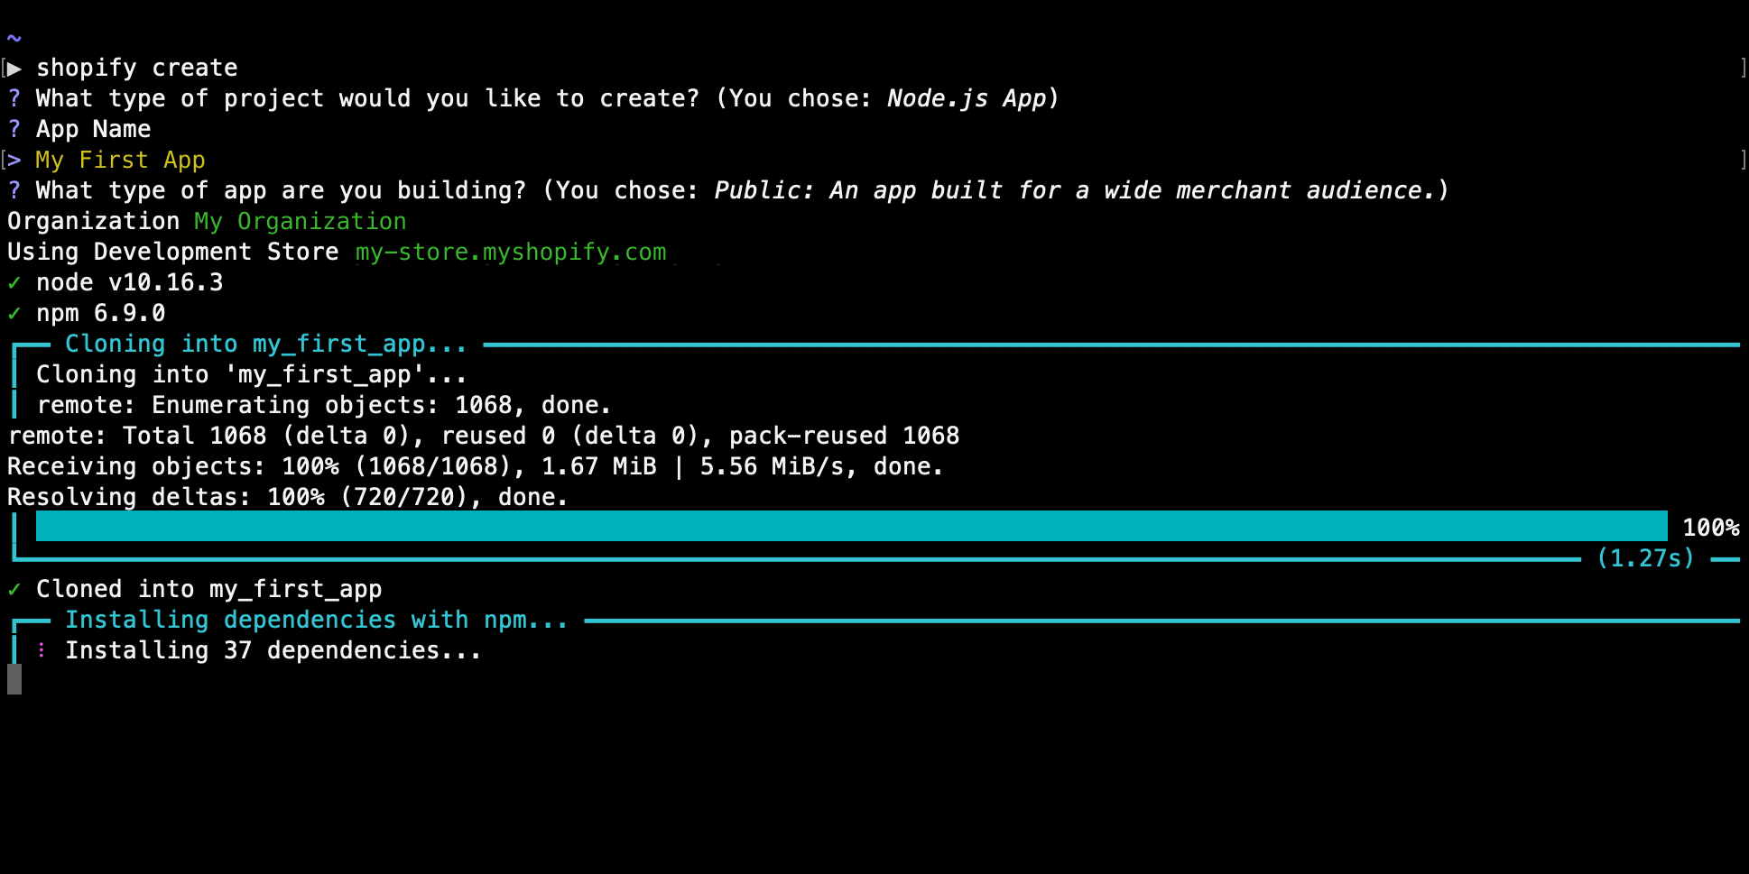Screen dimensions: 1749x874
Task: Expand the Cloning into my_first_app section header
Action: tap(264, 344)
